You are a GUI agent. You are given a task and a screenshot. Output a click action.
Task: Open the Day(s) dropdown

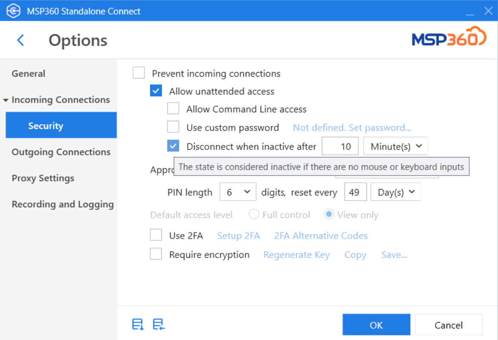coord(395,192)
